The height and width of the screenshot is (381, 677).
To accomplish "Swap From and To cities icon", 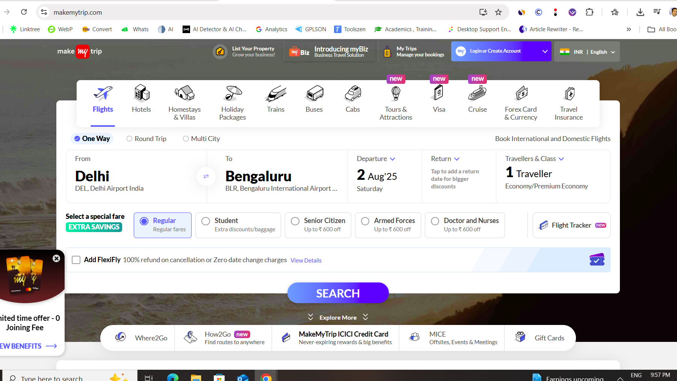I will tap(206, 176).
